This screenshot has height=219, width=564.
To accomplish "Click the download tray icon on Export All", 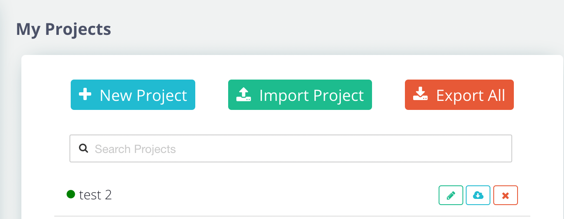I will 421,95.
